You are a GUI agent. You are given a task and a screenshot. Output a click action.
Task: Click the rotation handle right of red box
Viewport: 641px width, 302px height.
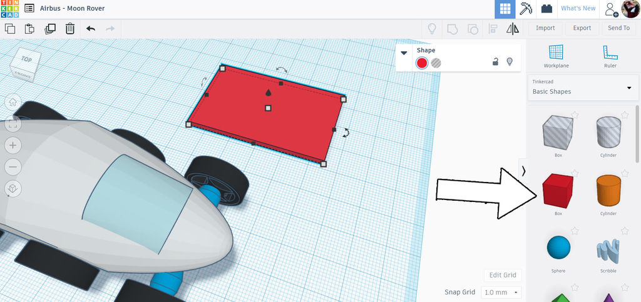pos(346,133)
